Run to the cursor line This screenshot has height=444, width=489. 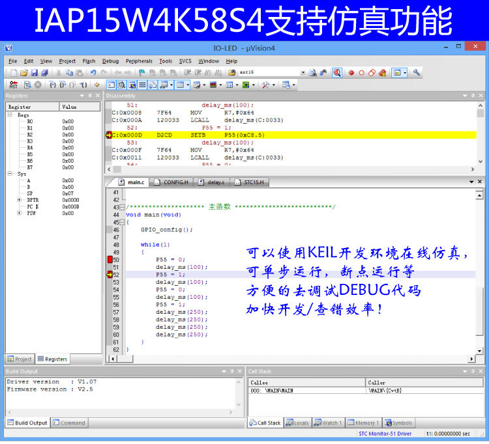point(83,85)
